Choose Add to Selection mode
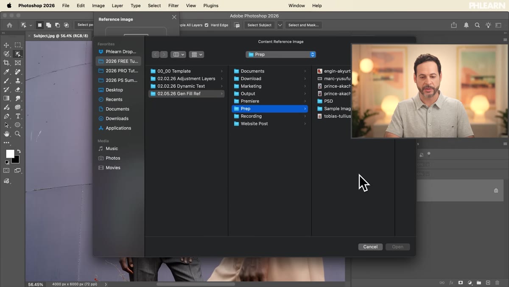Image resolution: width=509 pixels, height=287 pixels. 49,25
